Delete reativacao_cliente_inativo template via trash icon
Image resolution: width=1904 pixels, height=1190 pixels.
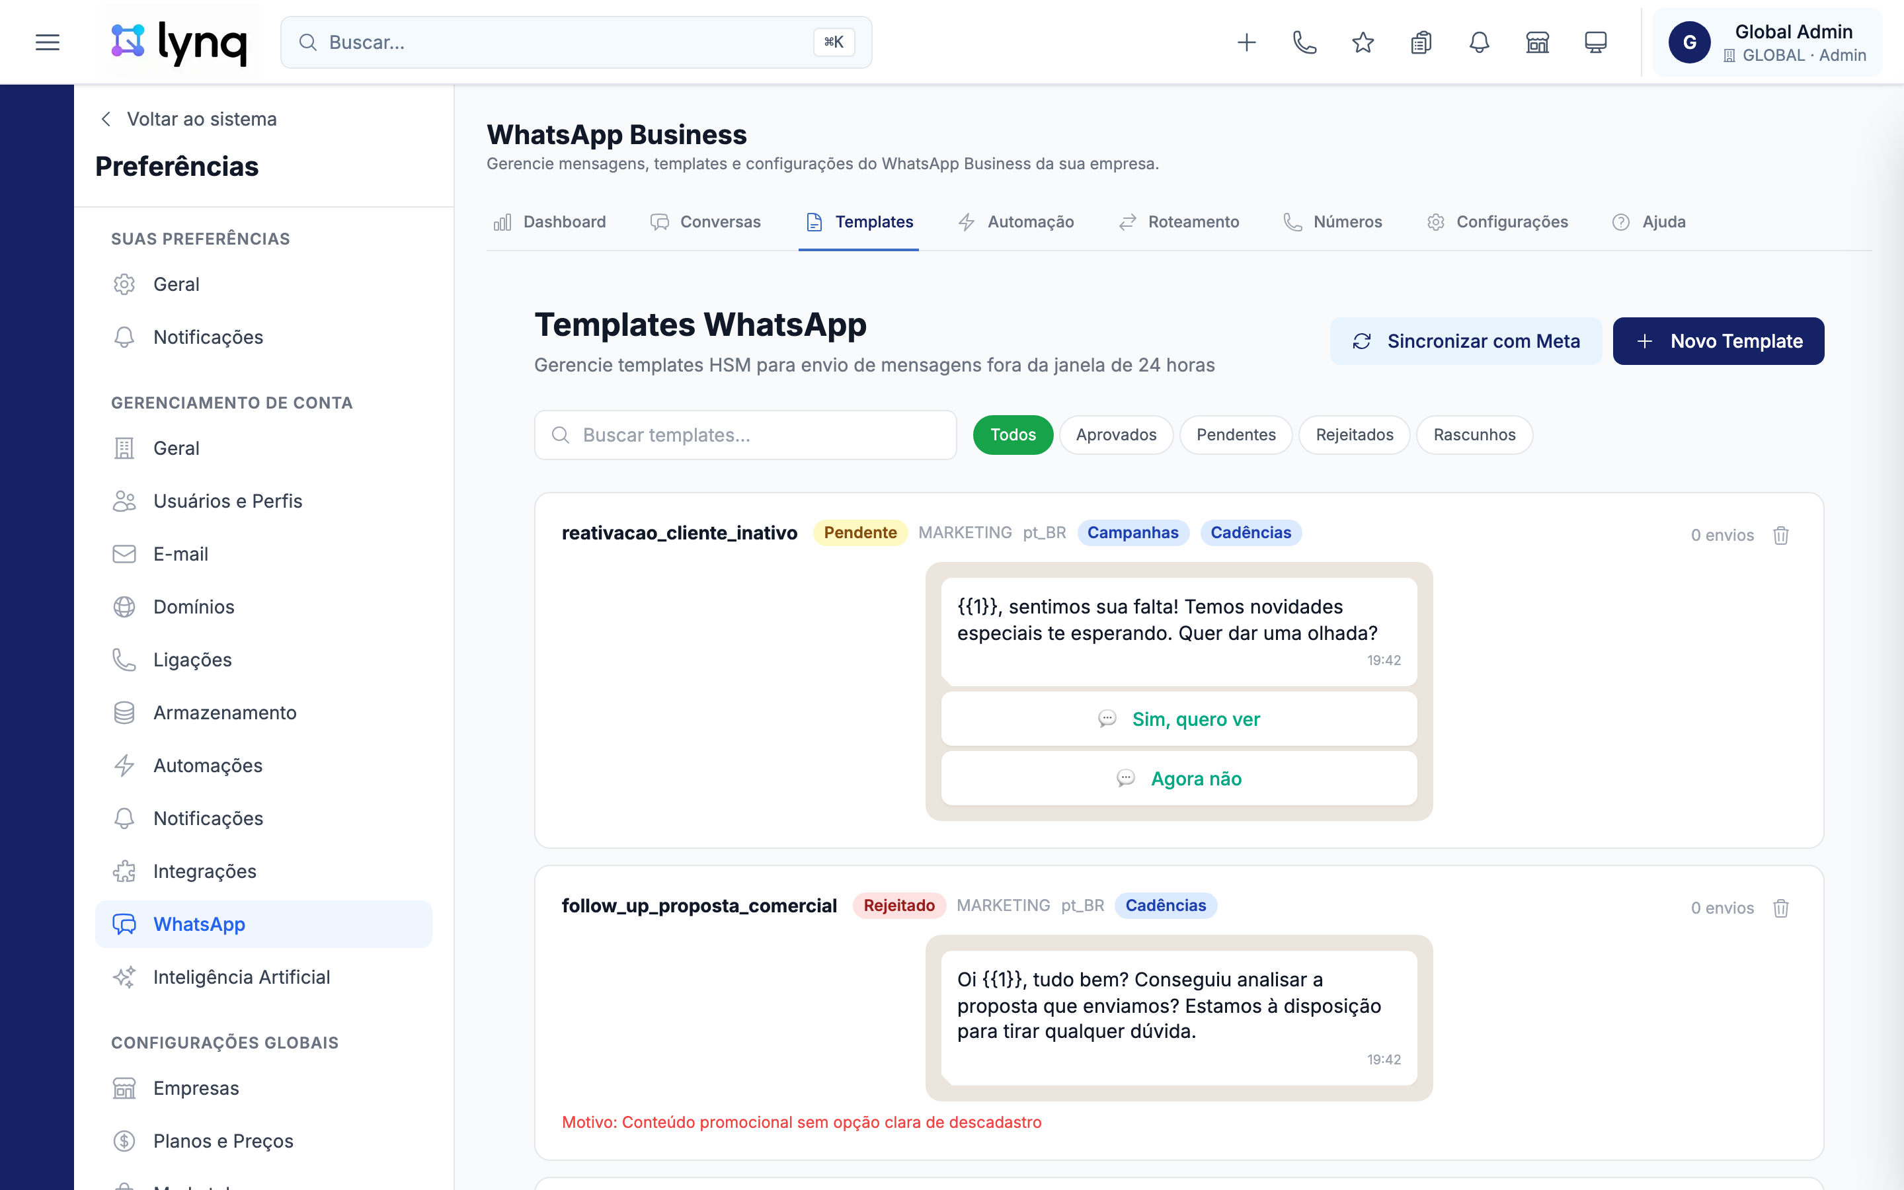pyautogui.click(x=1781, y=535)
